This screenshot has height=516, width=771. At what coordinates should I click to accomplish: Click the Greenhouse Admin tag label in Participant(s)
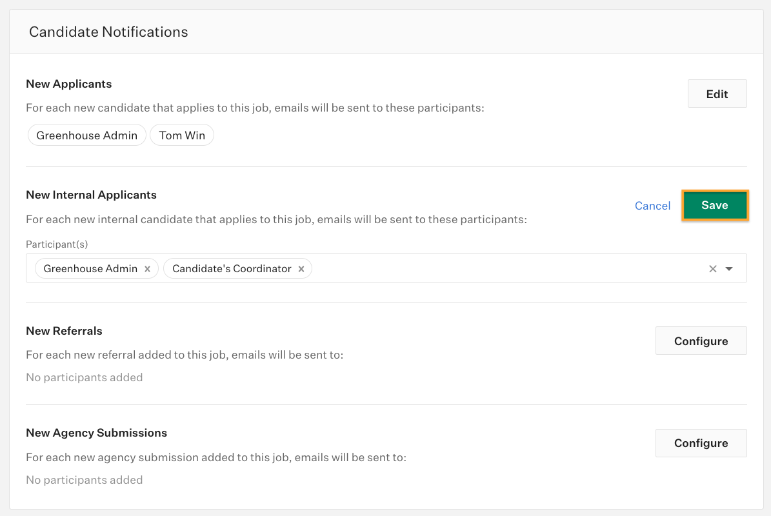tap(90, 269)
